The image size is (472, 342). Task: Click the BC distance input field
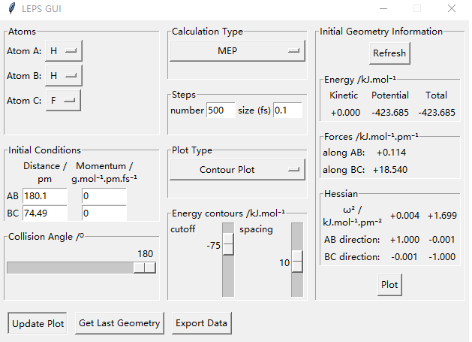click(45, 213)
